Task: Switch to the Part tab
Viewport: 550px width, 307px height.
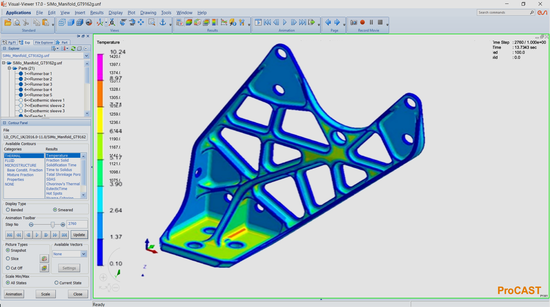Action: click(62, 42)
